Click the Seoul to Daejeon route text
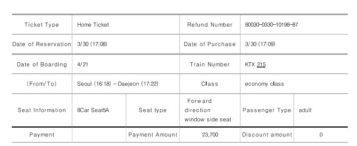 (x=118, y=84)
